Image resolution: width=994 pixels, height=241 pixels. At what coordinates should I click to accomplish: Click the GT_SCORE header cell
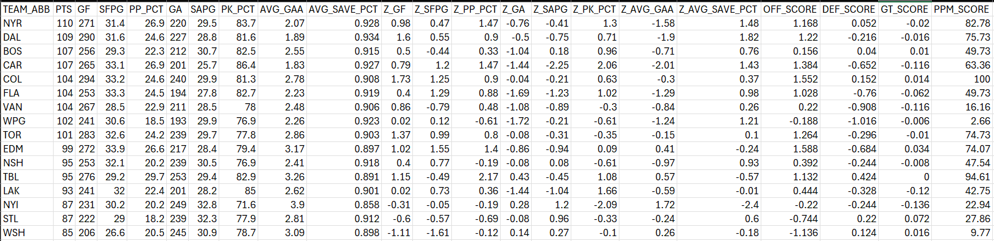(904, 9)
